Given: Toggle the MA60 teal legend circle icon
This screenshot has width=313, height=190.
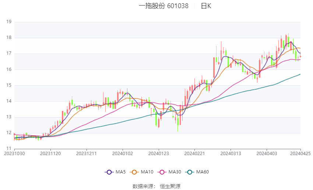Looking at the screenshot, I should point(190,172).
